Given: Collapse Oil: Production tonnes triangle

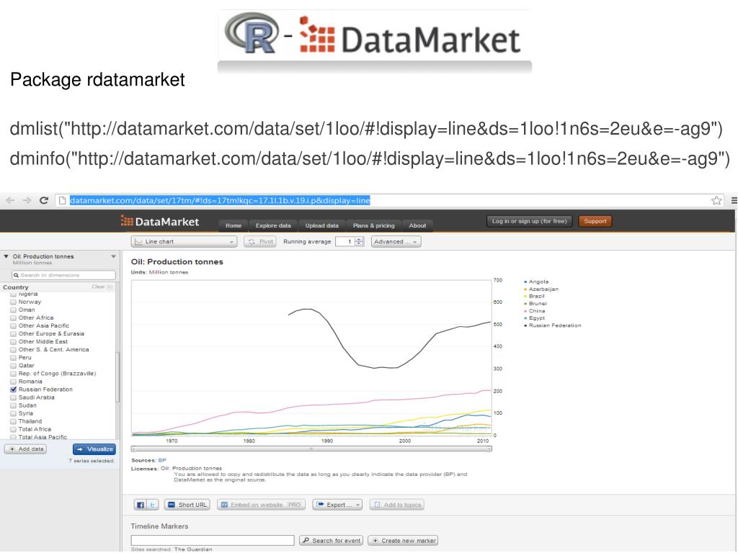Looking at the screenshot, I should [x=6, y=257].
